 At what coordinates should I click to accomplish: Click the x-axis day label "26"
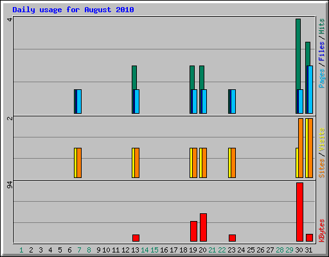click(260, 250)
